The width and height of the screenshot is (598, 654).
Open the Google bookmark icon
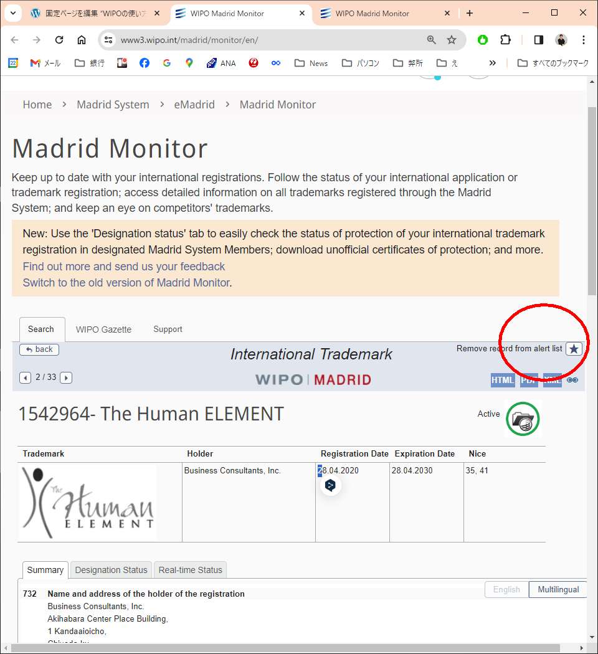click(167, 63)
